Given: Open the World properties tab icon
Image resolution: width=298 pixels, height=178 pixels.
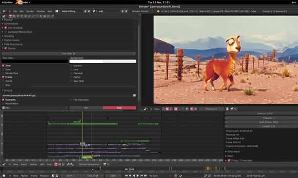Looking at the screenshot, I should (x=21, y=16).
